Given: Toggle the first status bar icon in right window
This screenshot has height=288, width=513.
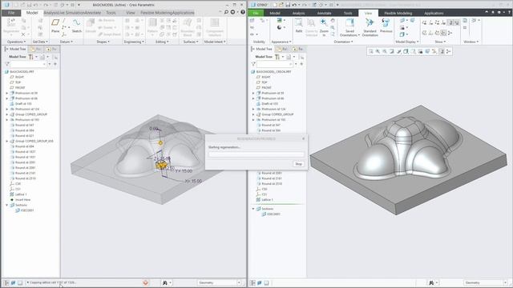Looking at the screenshot, I should pos(252,282).
